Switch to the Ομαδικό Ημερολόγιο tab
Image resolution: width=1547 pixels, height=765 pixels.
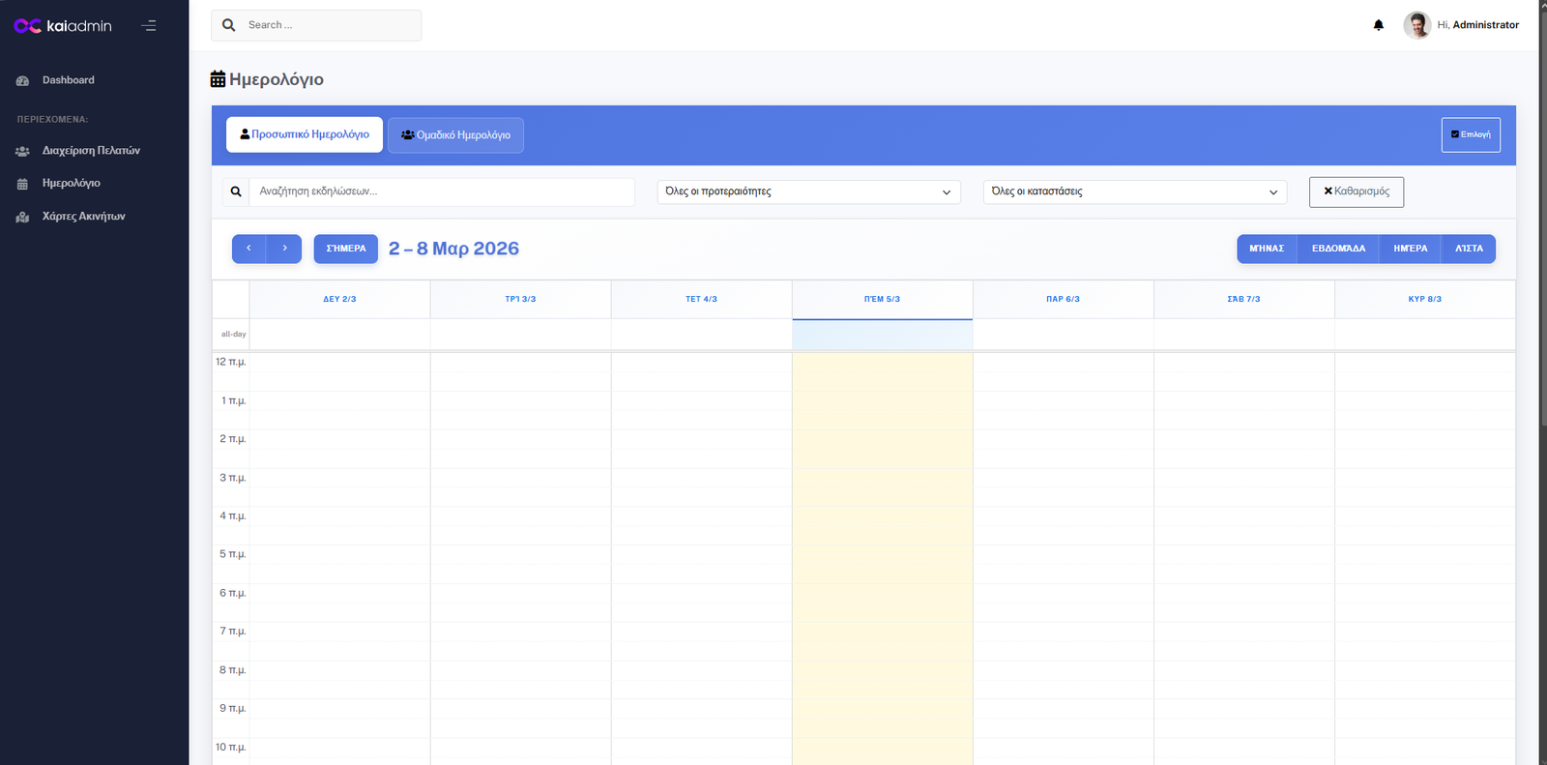[x=455, y=135]
